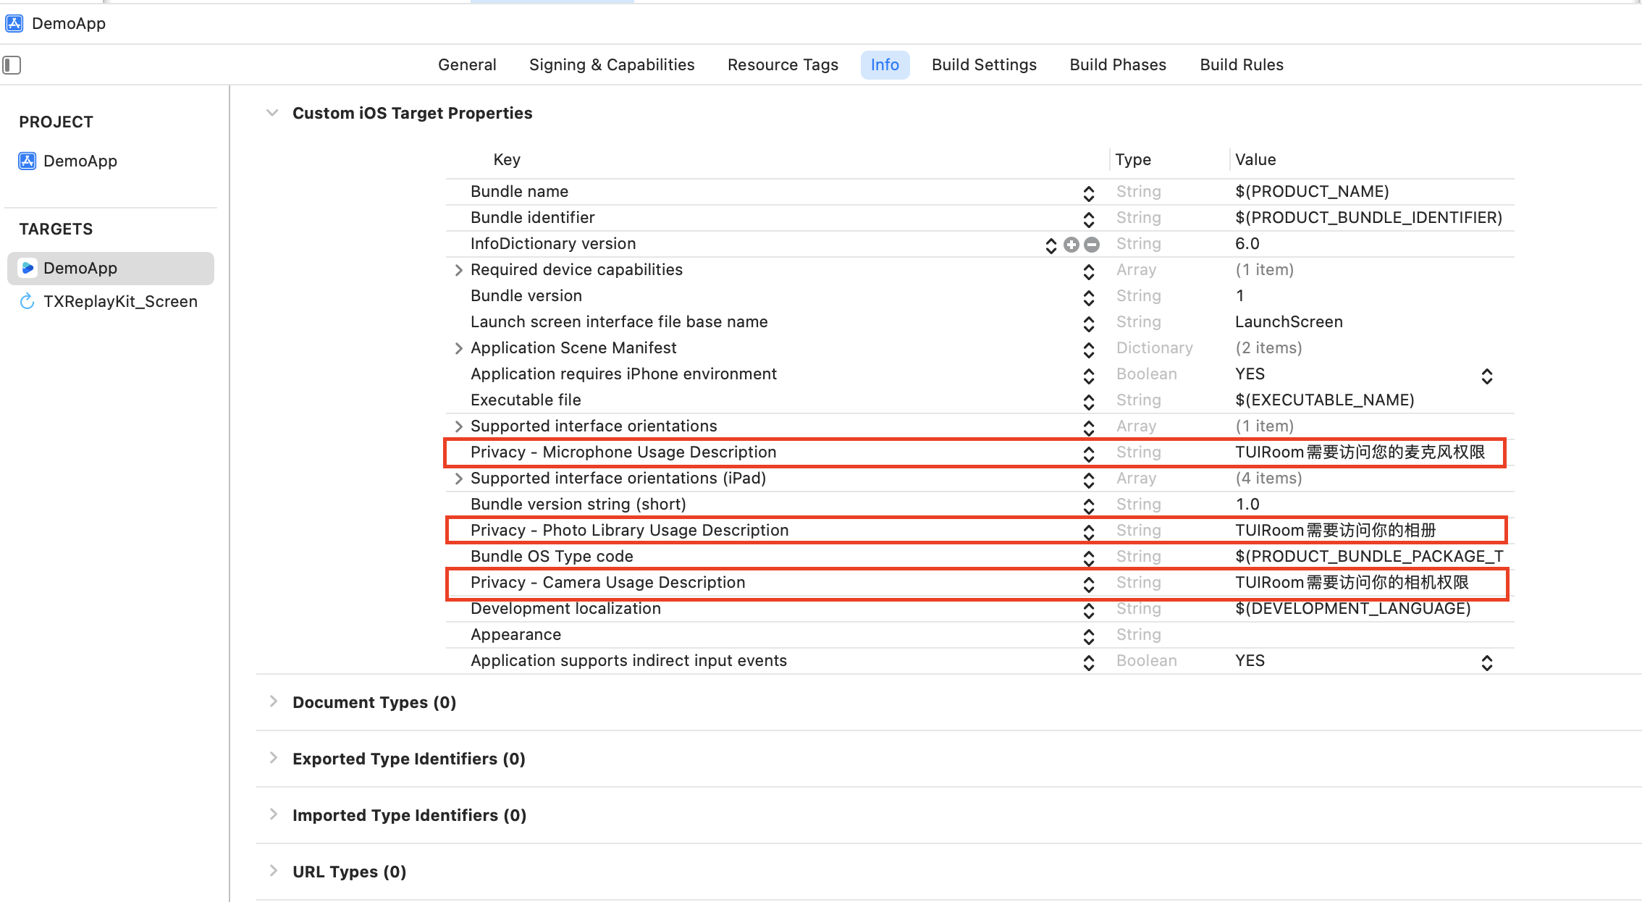Open Signing & Capabilities tab
The image size is (1642, 902).
[x=612, y=65]
